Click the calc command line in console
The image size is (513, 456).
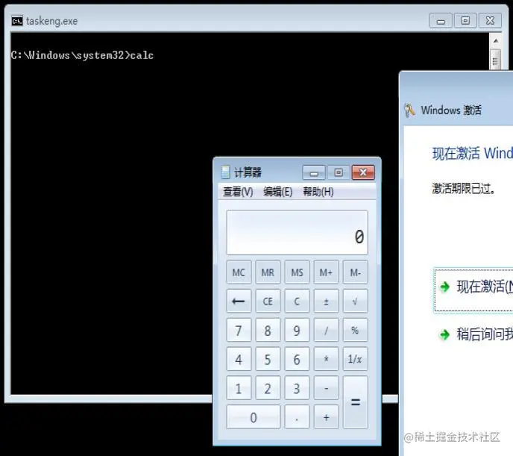[82, 55]
